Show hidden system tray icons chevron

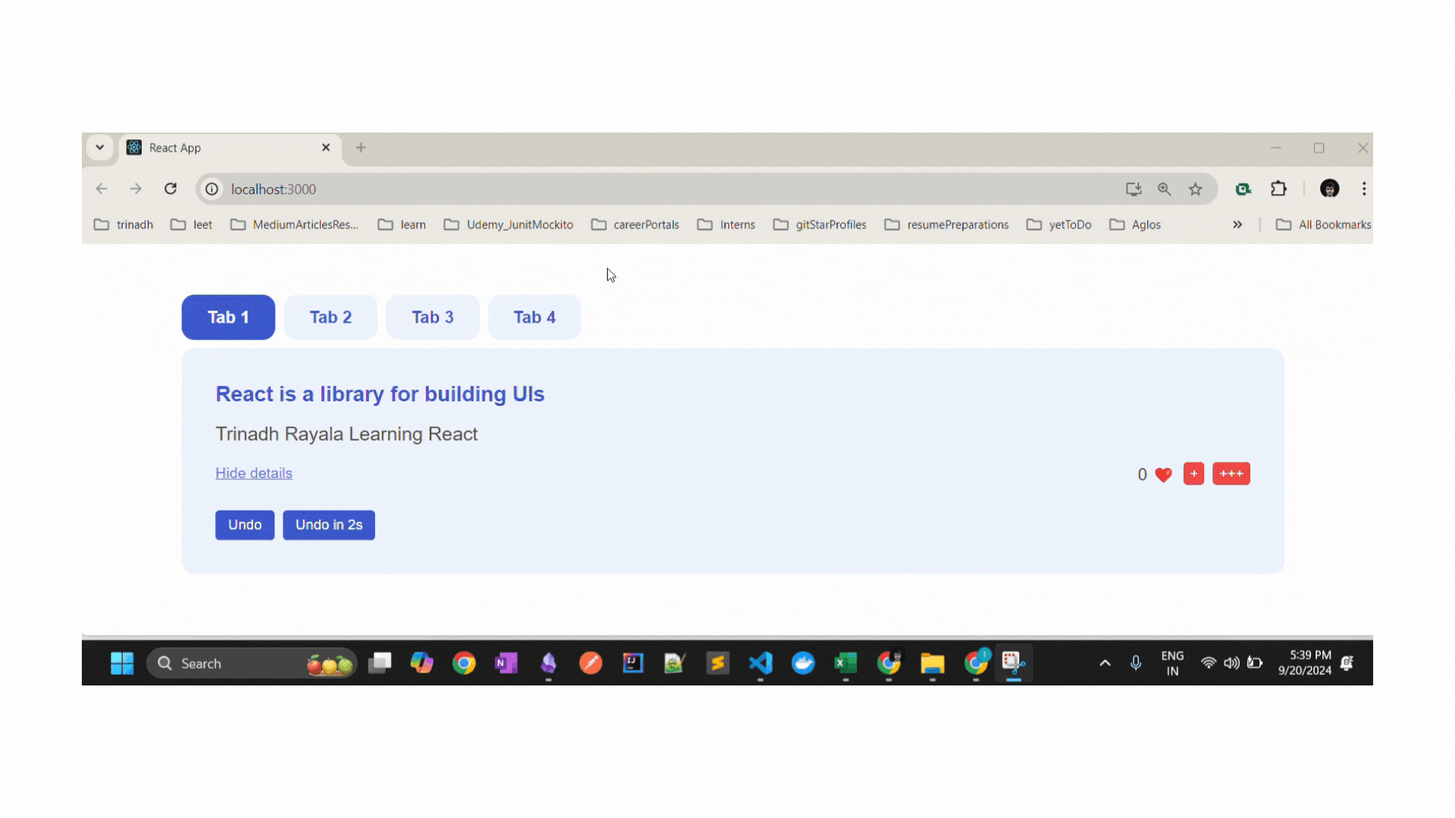tap(1105, 663)
